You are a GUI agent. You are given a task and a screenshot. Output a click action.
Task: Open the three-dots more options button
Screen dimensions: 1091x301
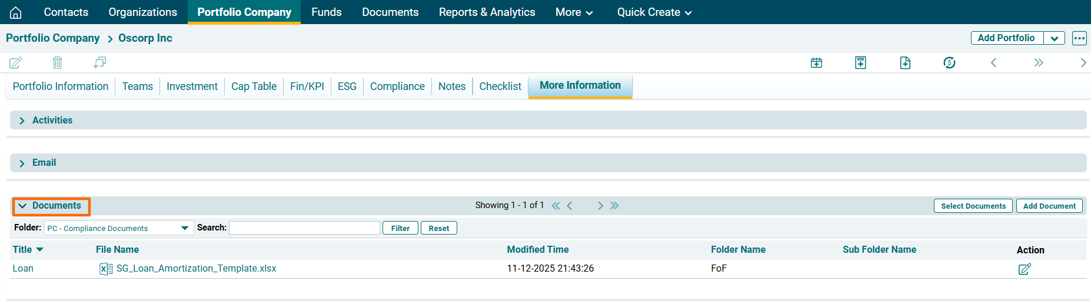click(1079, 38)
